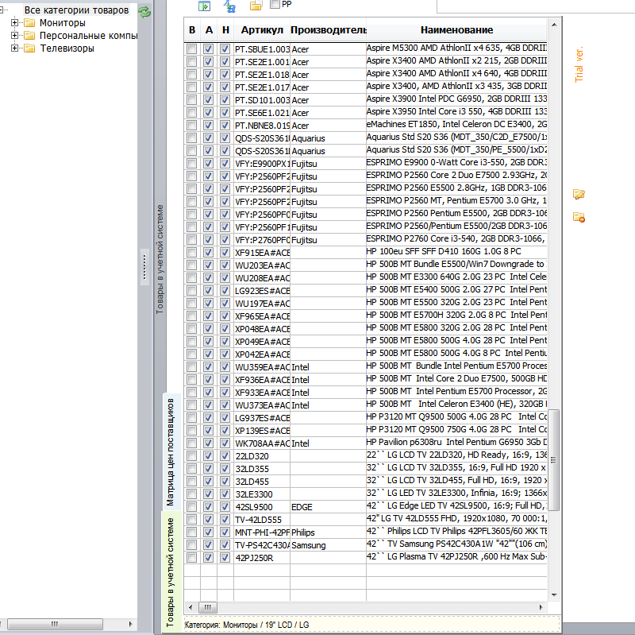The height and width of the screenshot is (635, 635).
Task: Click article cell LG923ES#ACB
Action: pyautogui.click(x=262, y=291)
